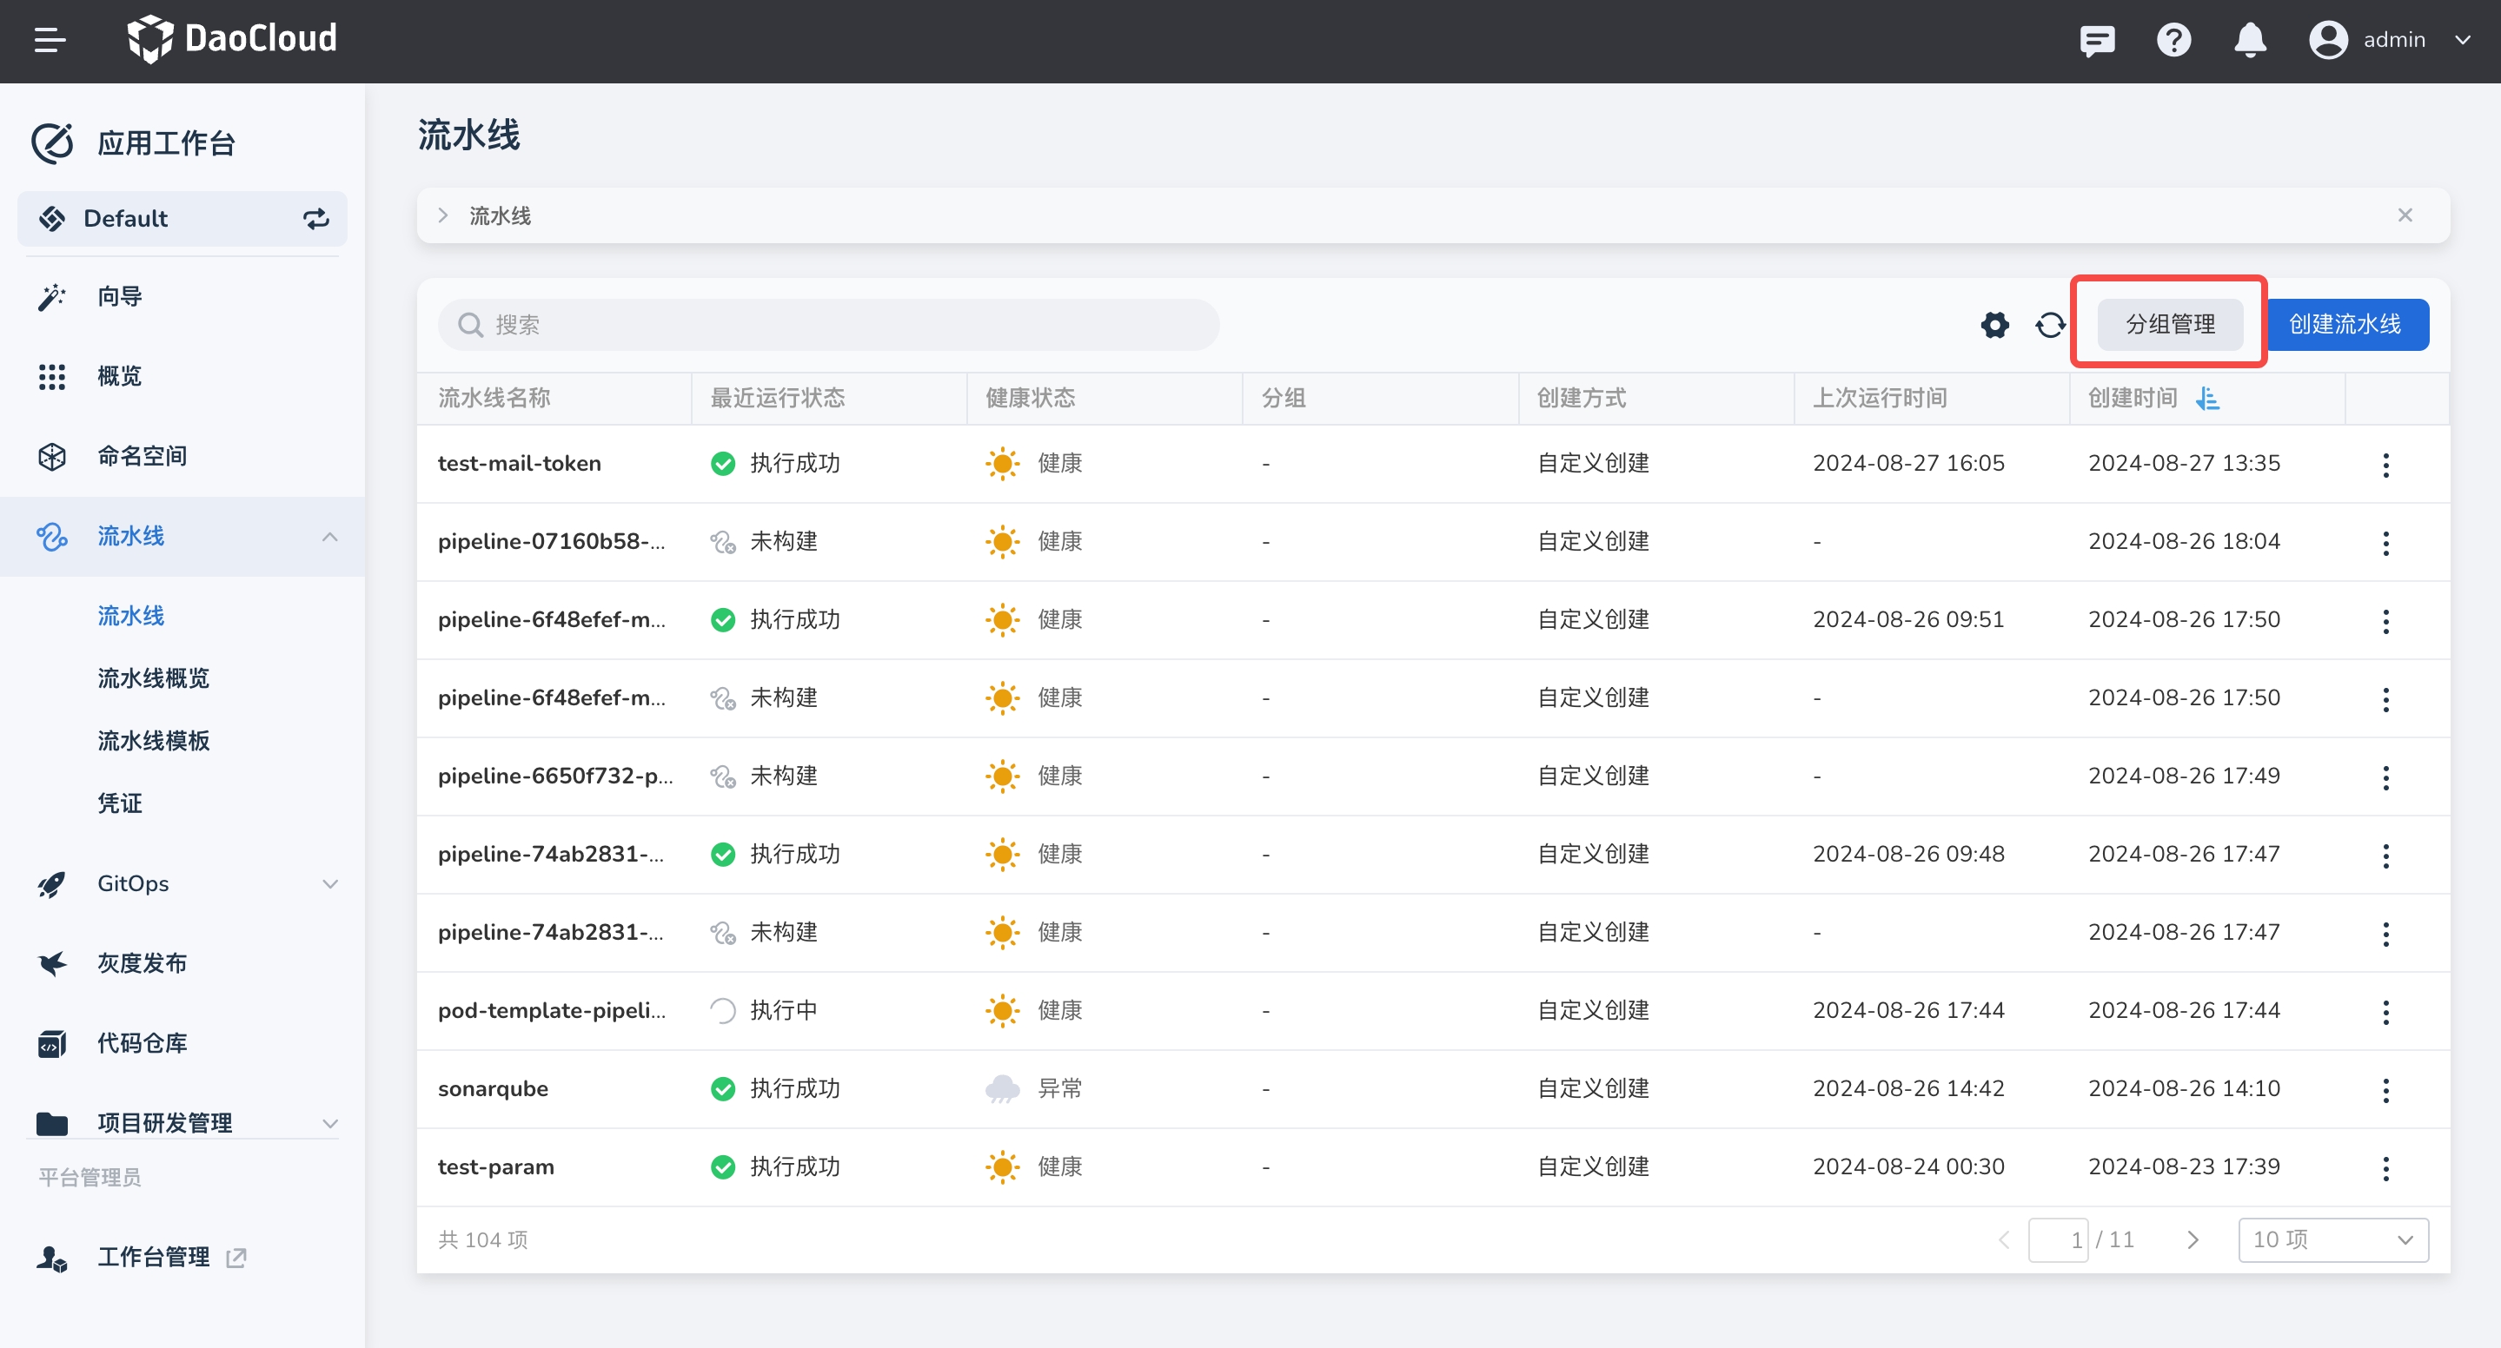
Task: Open more actions for sonarqube row
Action: [2385, 1089]
